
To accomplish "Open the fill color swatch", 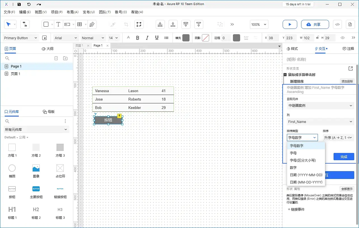I will 186,38.
